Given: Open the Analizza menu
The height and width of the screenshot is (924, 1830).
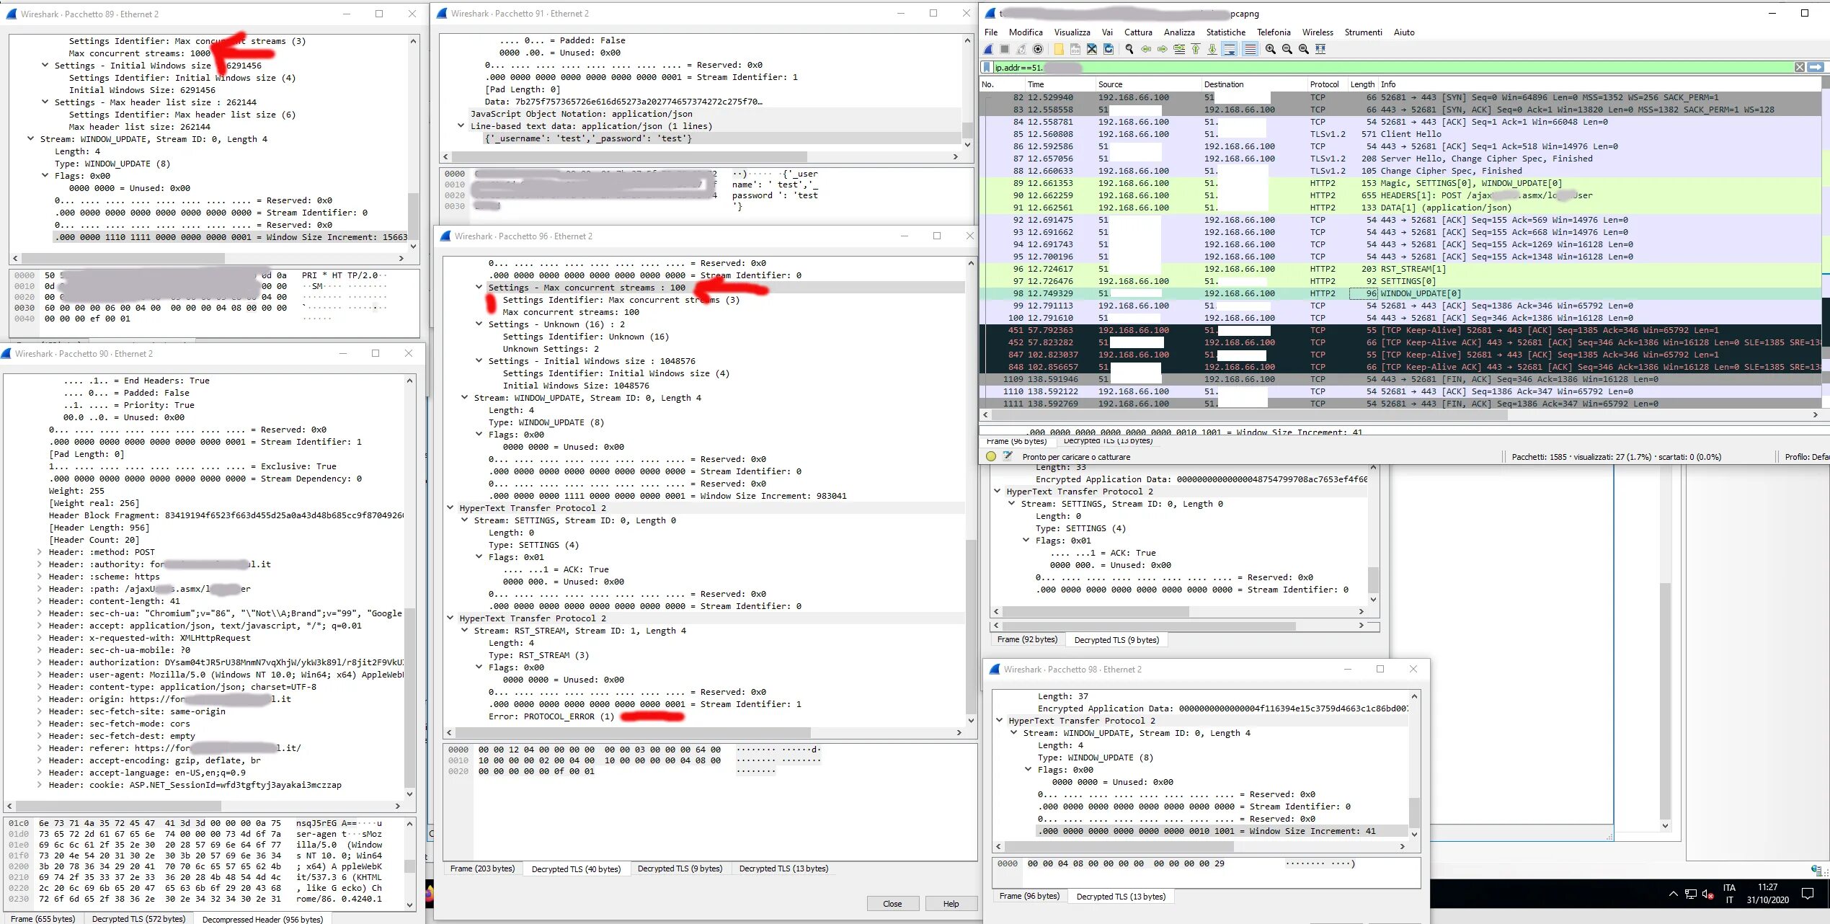Looking at the screenshot, I should tap(1179, 32).
